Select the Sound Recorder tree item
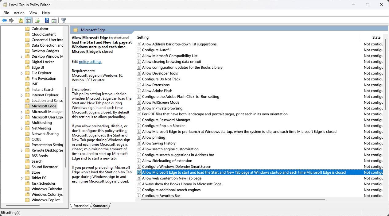 (x=45, y=167)
